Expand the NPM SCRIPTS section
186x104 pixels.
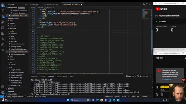pos(12,94)
